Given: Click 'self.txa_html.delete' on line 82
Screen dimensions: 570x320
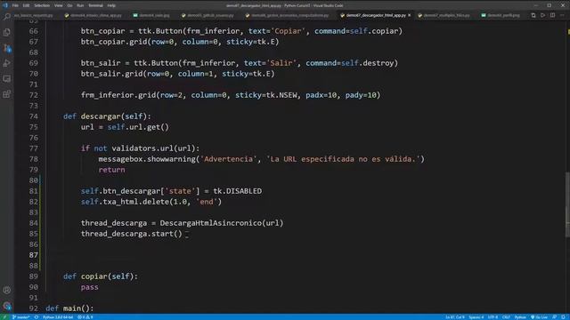Looking at the screenshot, I should click(x=125, y=202).
